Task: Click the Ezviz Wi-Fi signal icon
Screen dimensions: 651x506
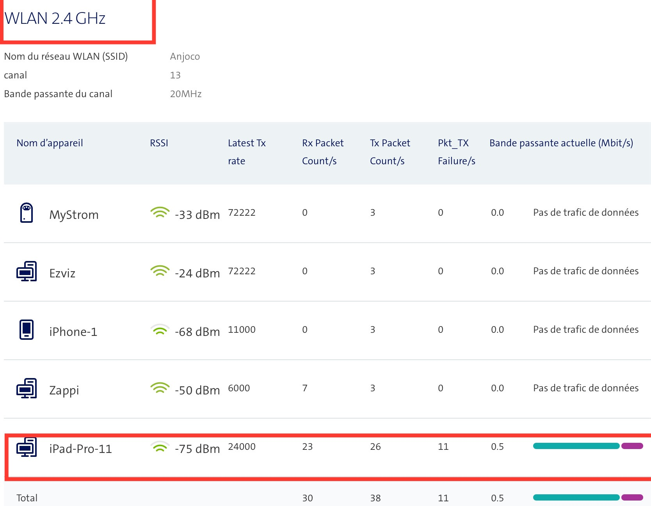Action: click(160, 271)
